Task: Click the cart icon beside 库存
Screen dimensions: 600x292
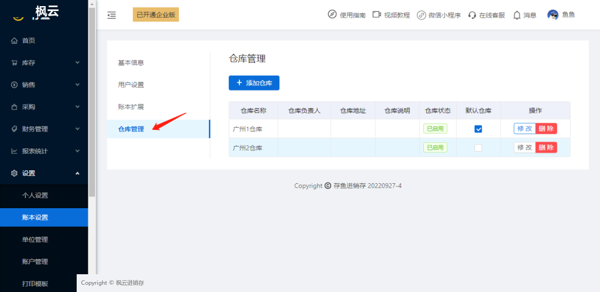Action: [x=14, y=63]
